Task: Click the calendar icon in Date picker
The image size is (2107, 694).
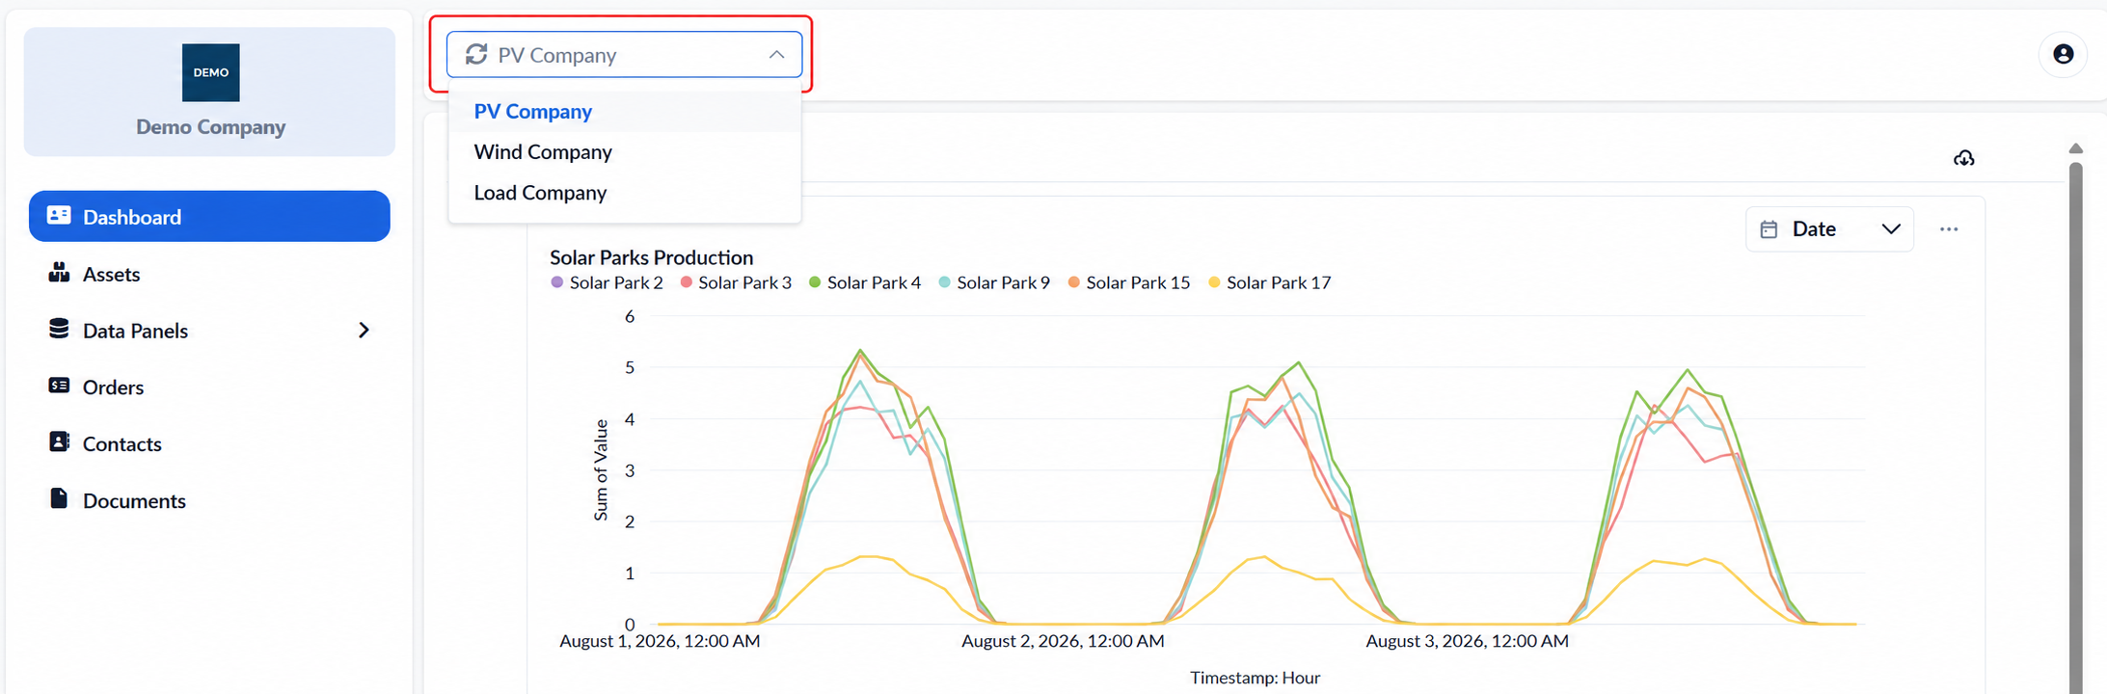Action: (x=1769, y=229)
